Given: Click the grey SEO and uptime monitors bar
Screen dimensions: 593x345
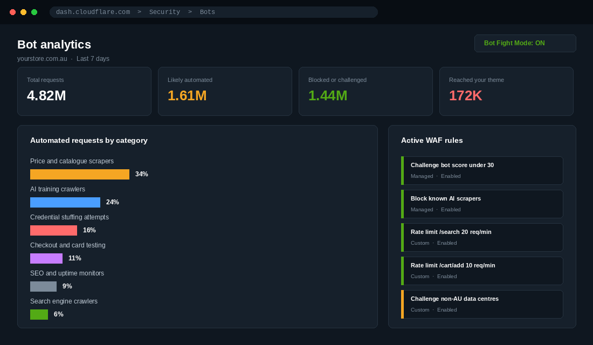Looking at the screenshot, I should (44, 286).
